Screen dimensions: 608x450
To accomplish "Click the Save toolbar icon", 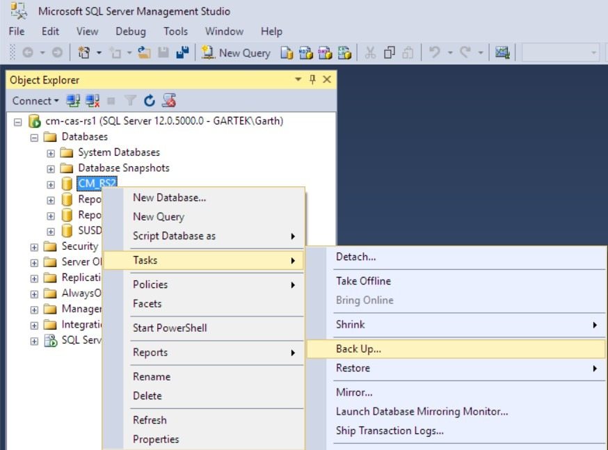I will pyautogui.click(x=163, y=52).
